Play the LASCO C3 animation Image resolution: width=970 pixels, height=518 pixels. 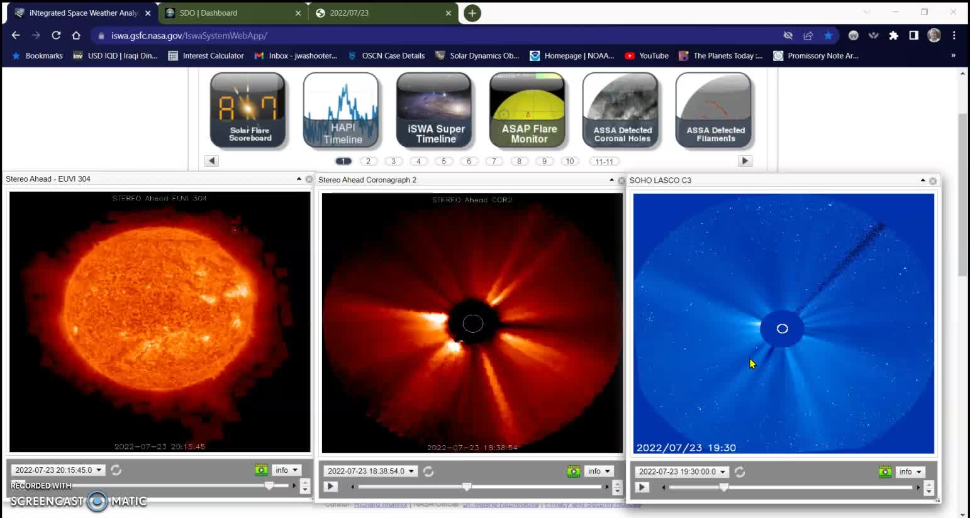[642, 487]
